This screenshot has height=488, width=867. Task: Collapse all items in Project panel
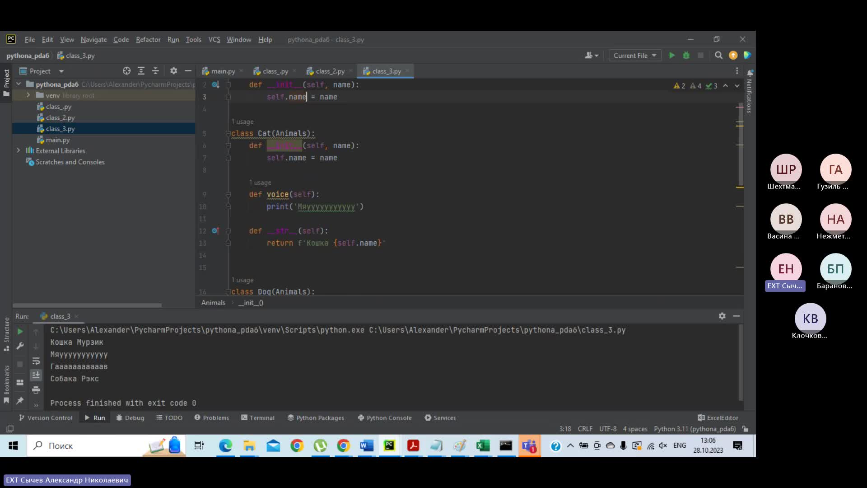(155, 71)
